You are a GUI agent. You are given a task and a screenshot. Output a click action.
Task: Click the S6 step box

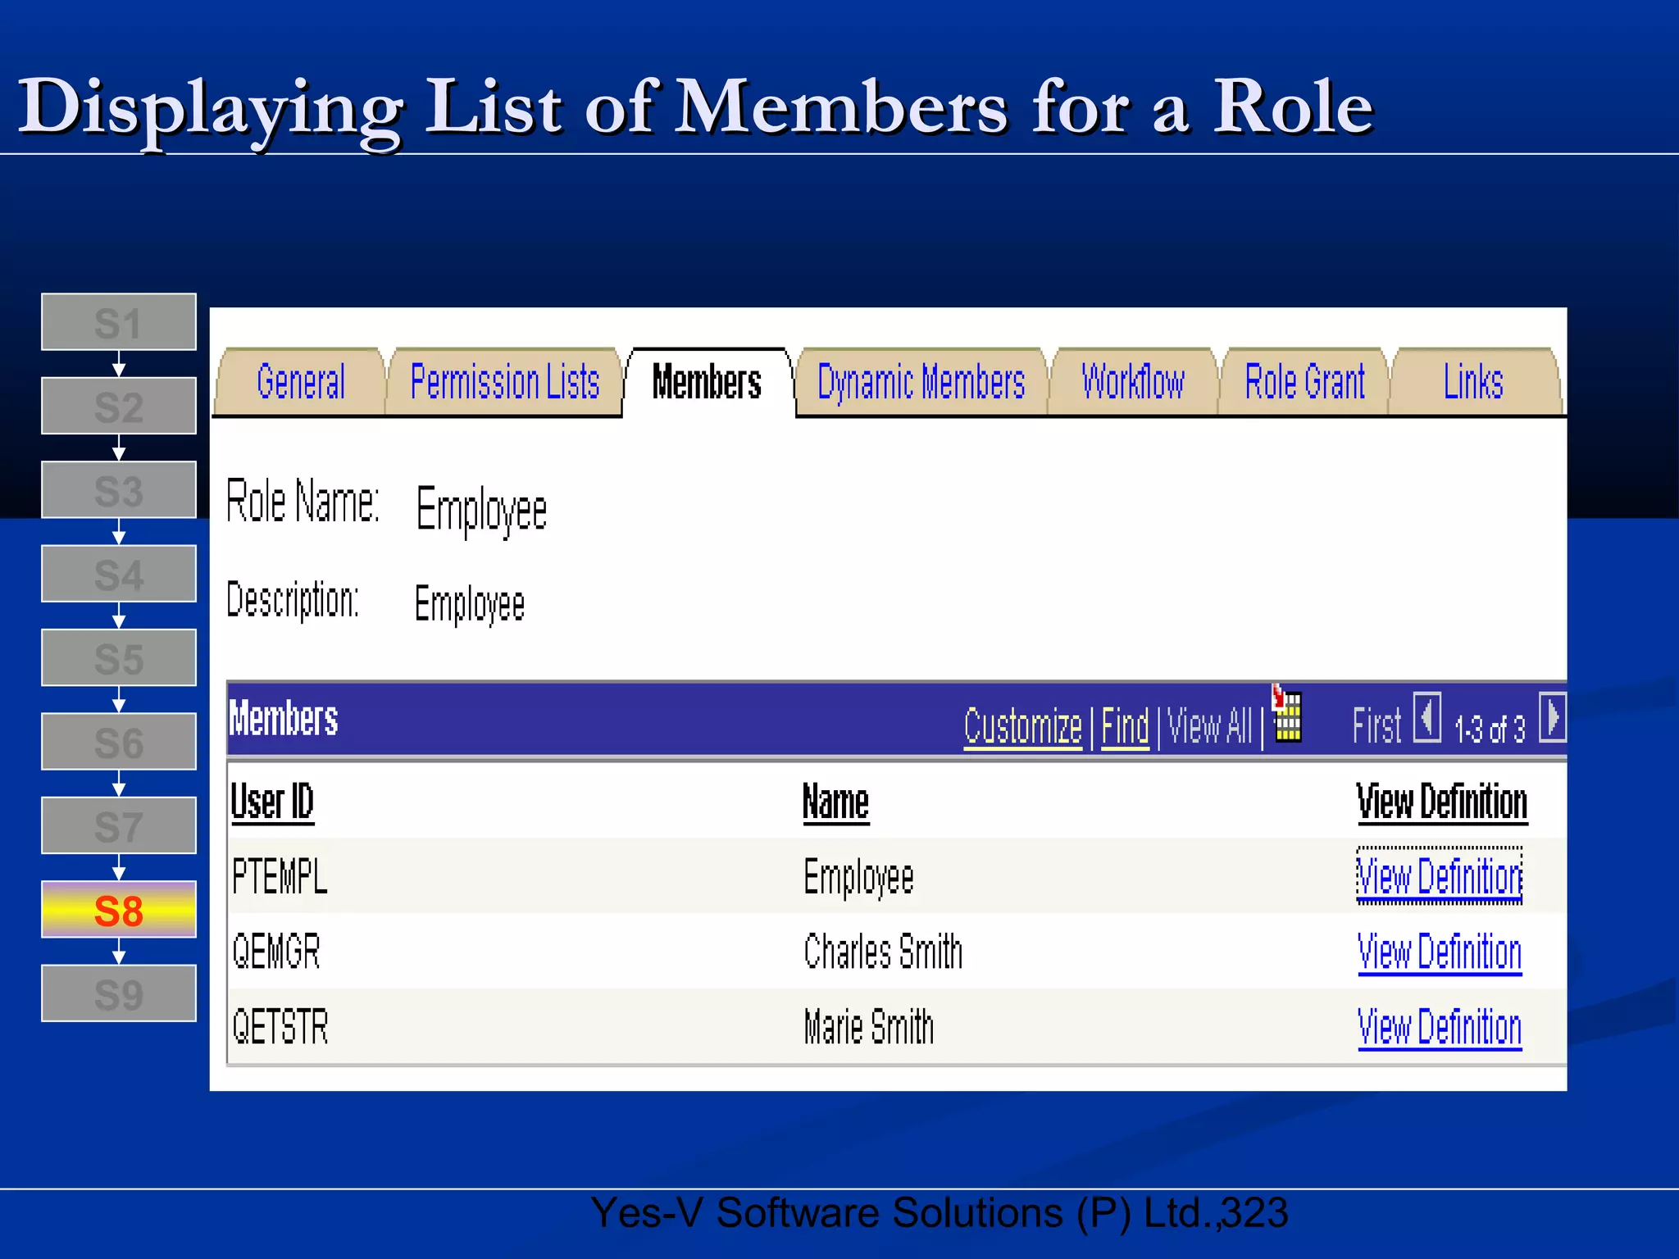[x=119, y=742]
